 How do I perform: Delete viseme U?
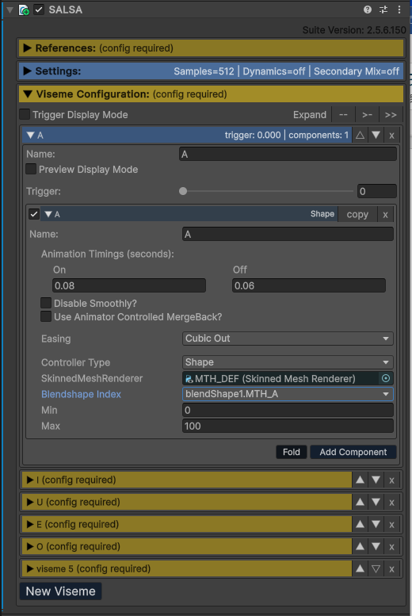[391, 502]
